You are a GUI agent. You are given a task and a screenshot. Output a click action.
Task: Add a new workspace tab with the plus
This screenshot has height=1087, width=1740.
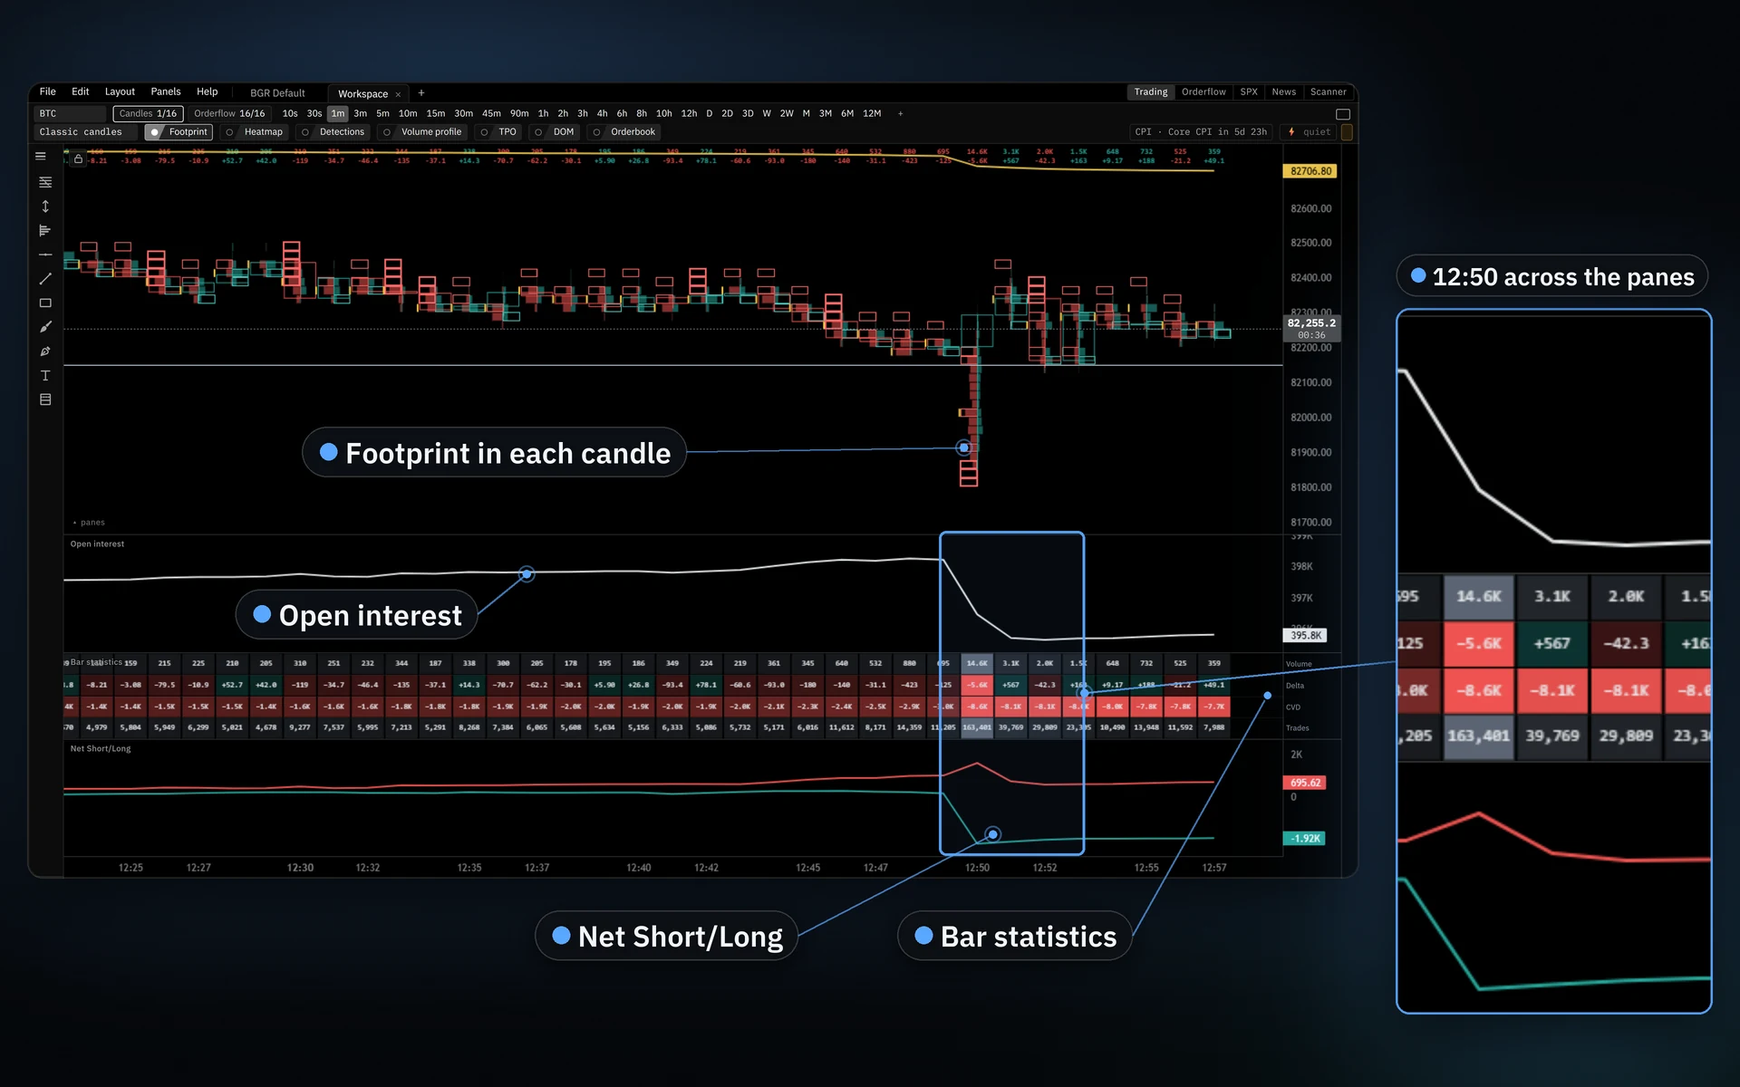pos(421,93)
